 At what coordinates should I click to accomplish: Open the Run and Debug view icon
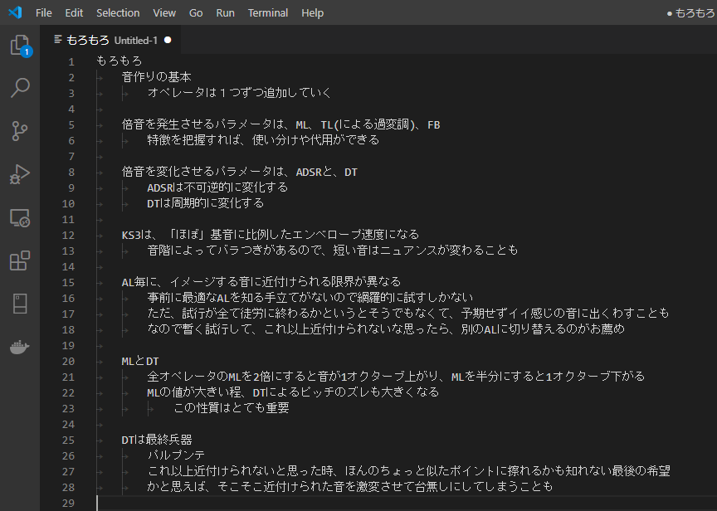[x=20, y=174]
